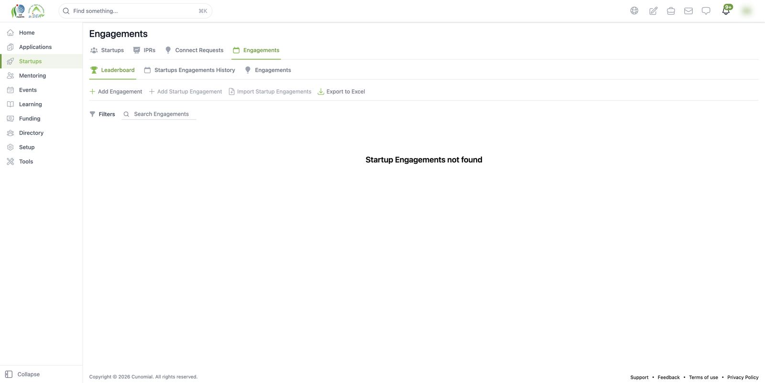This screenshot has width=765, height=383.
Task: Open the Support link in the footer
Action: (639, 377)
